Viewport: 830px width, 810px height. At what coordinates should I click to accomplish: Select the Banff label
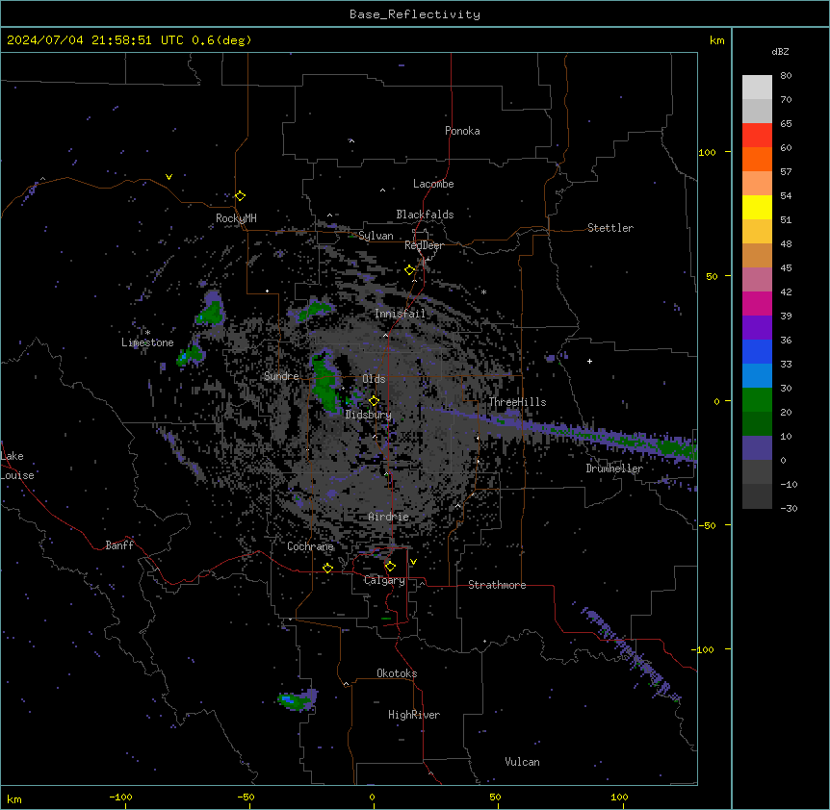point(119,545)
